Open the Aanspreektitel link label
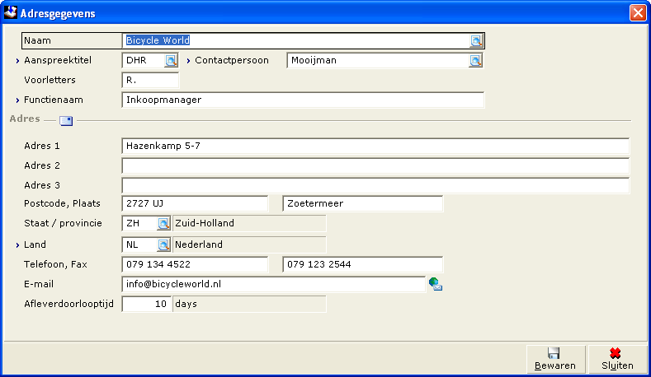Screen dimensions: 651x377 coord(58,60)
